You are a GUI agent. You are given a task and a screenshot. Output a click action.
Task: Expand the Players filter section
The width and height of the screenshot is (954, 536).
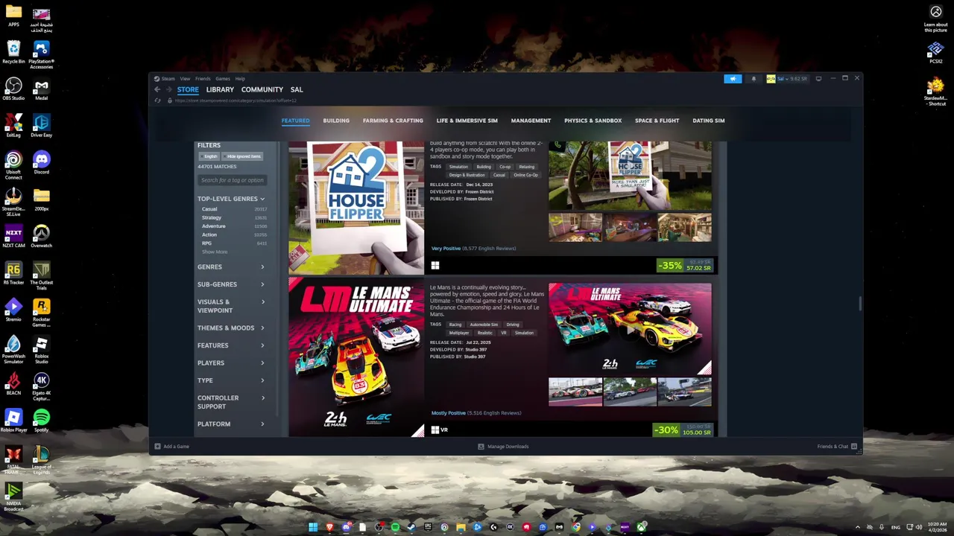point(231,363)
